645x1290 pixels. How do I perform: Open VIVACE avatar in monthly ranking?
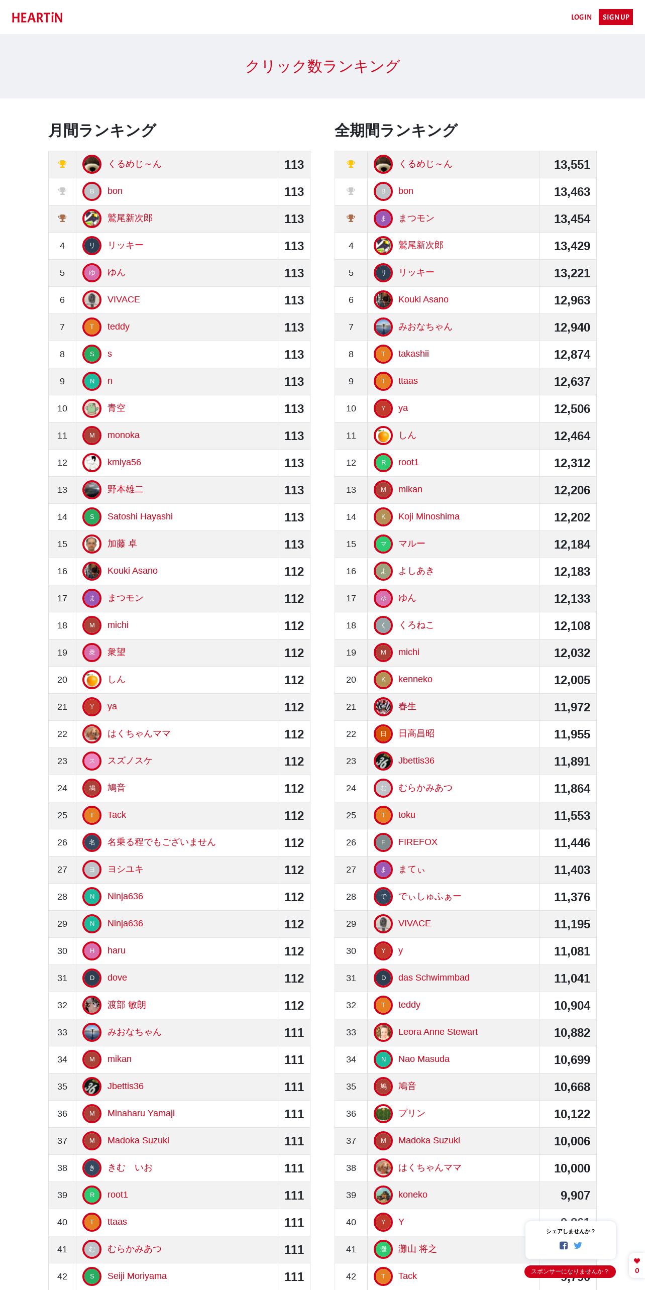pos(92,300)
